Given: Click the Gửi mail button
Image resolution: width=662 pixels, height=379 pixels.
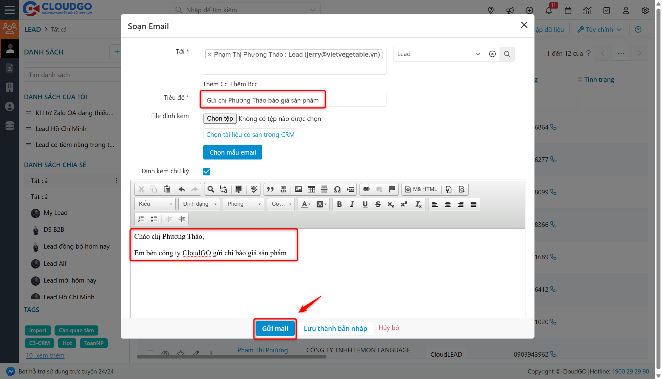Looking at the screenshot, I should click(x=275, y=328).
